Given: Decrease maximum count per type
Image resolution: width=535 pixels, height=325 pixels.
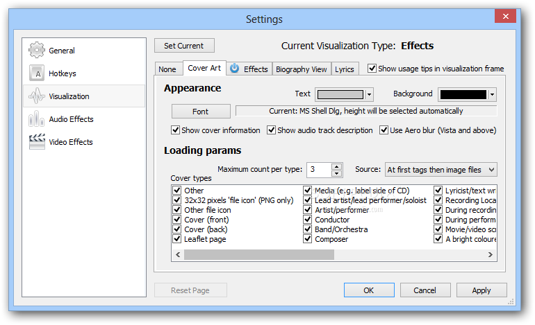Looking at the screenshot, I should [x=337, y=173].
